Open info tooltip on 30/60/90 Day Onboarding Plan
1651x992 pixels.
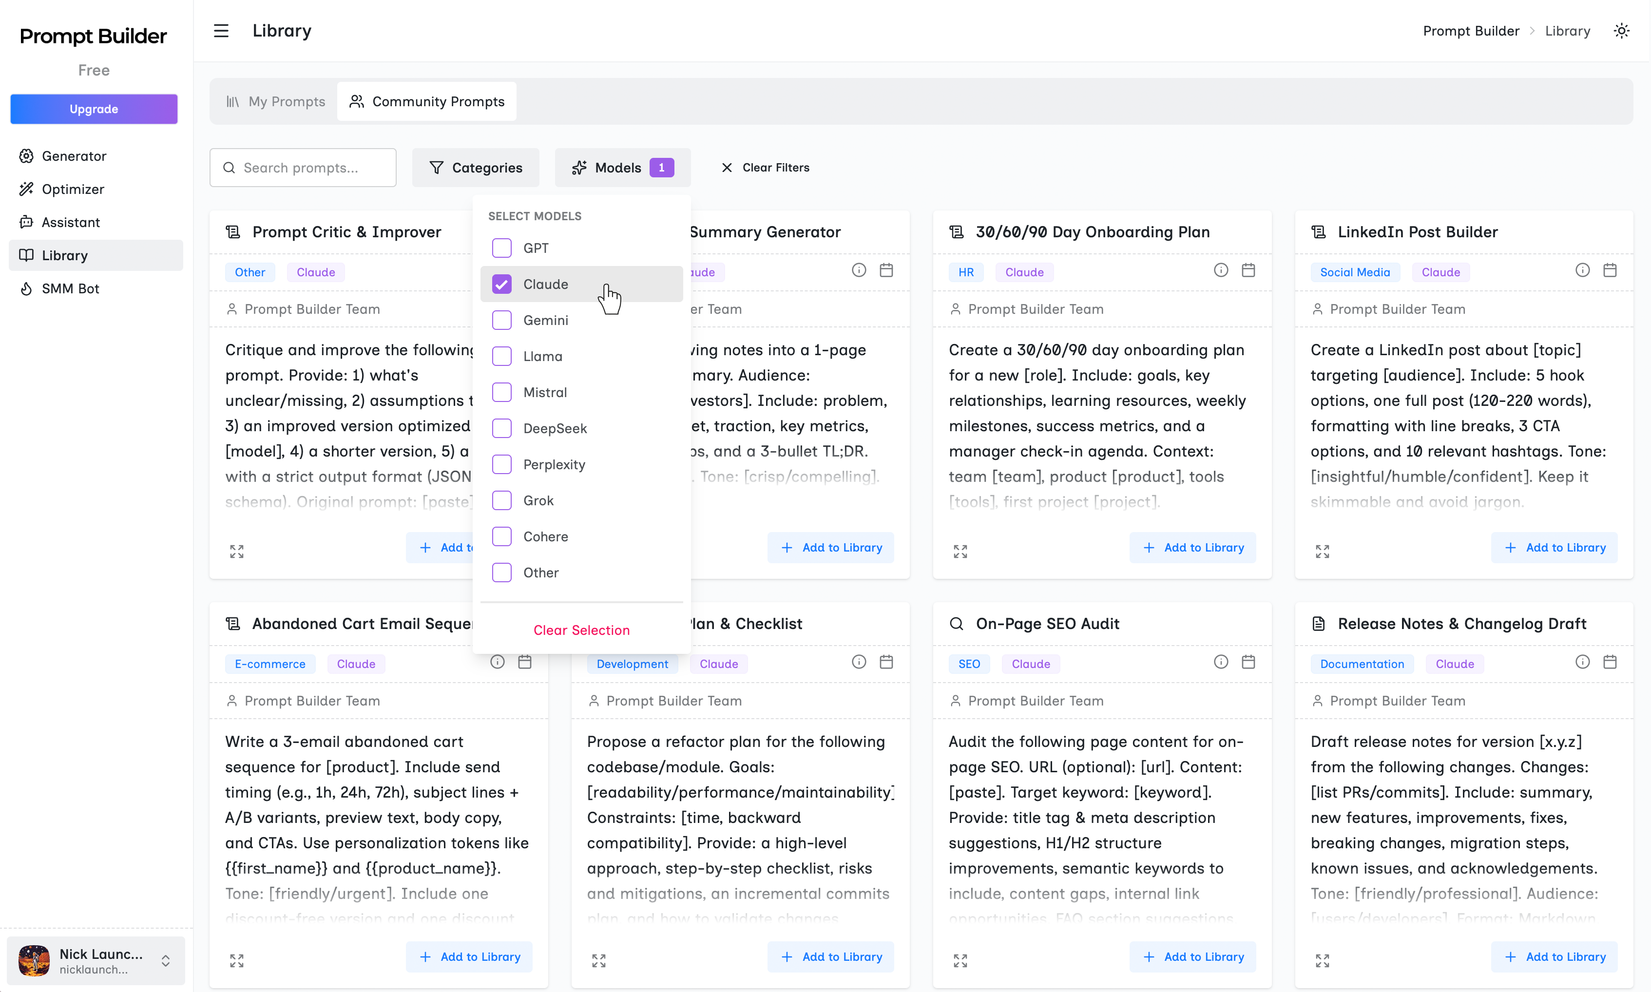click(1221, 269)
